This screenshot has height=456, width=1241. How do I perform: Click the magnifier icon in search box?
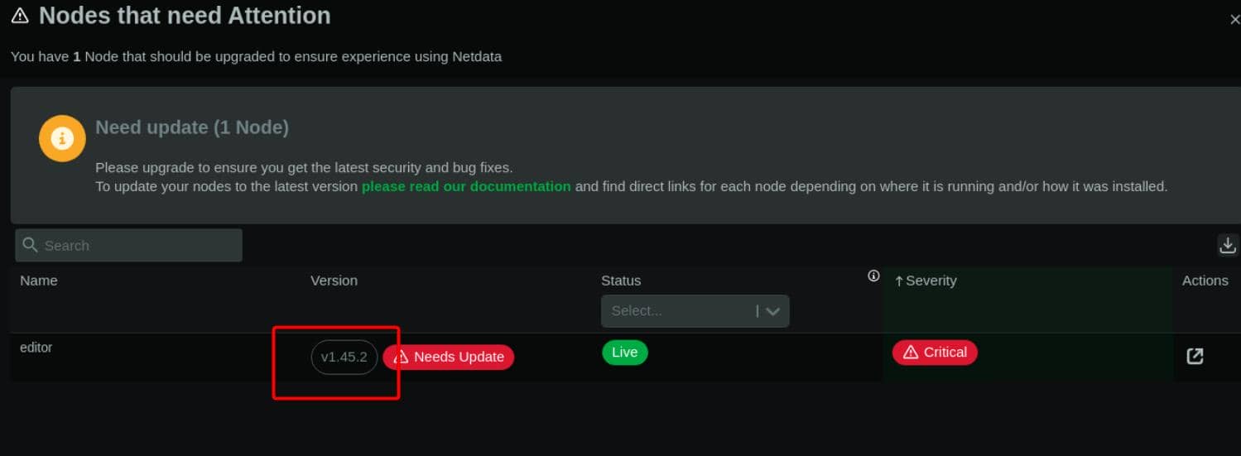[x=31, y=245]
